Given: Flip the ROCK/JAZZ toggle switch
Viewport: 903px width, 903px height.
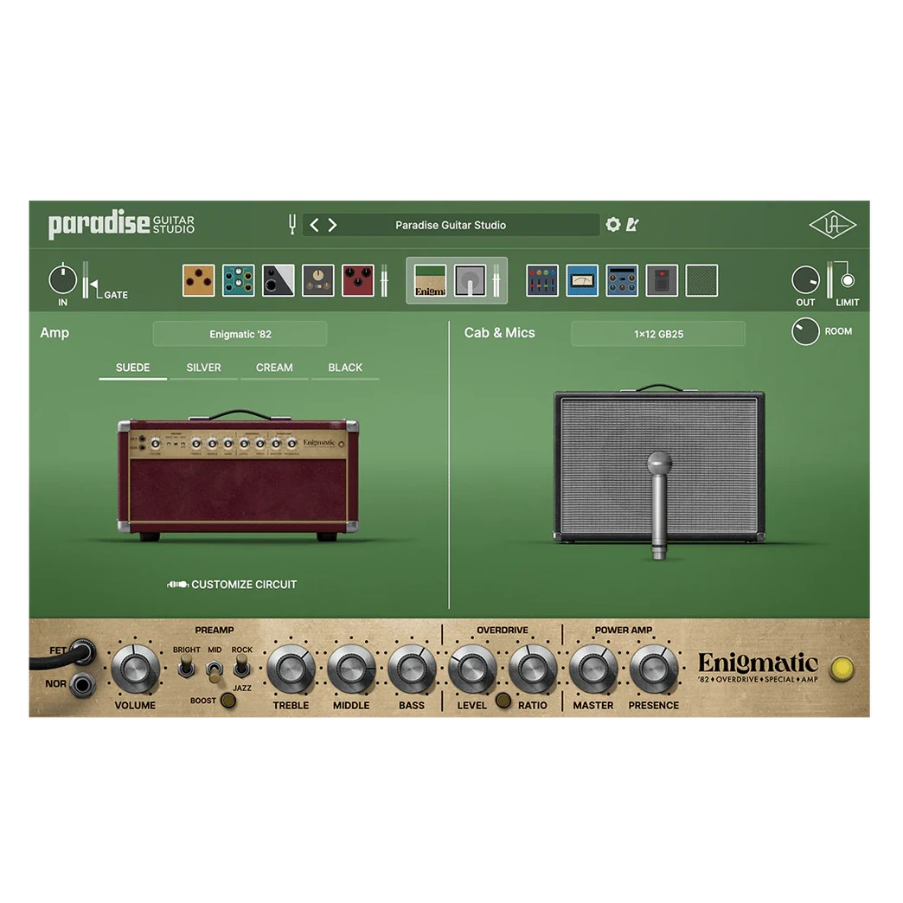Looking at the screenshot, I should pos(242,666).
